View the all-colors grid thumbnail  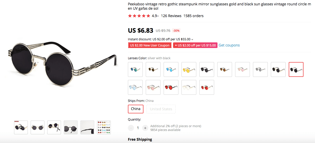click(x=104, y=127)
